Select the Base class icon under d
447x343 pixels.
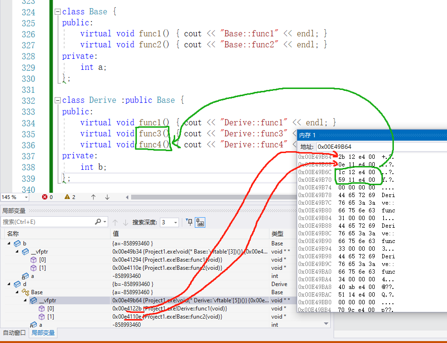click(25, 292)
